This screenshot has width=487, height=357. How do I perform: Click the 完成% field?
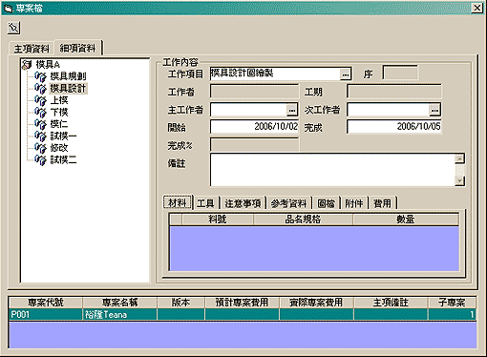[254, 145]
